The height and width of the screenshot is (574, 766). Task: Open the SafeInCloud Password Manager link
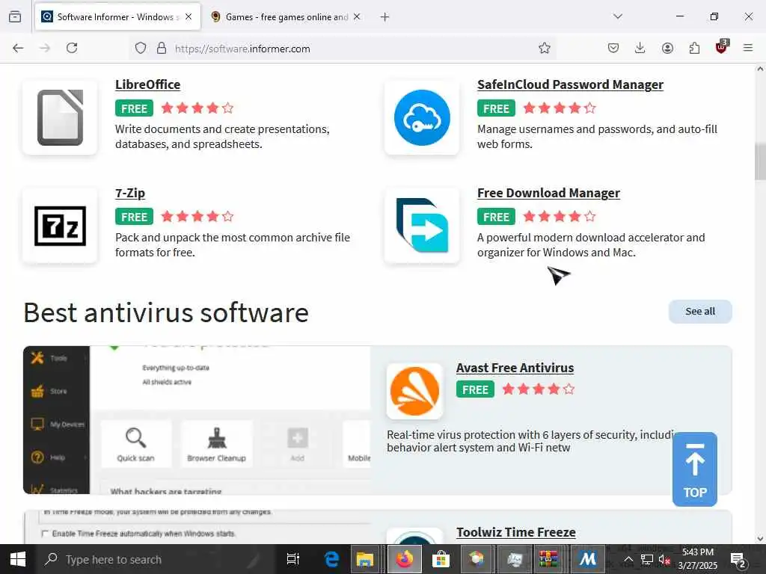tap(570, 84)
